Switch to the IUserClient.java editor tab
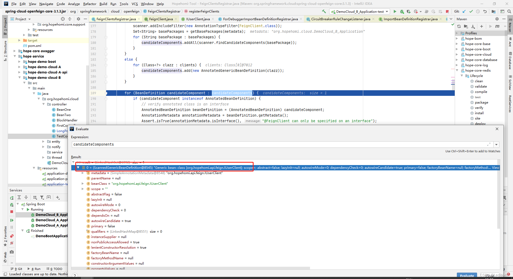The width and height of the screenshot is (513, 279). point(198,19)
